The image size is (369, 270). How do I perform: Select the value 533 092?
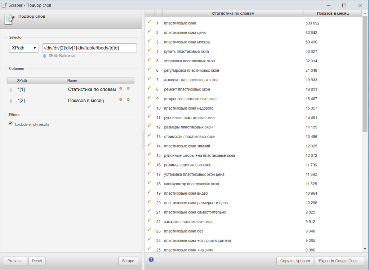[312, 23]
